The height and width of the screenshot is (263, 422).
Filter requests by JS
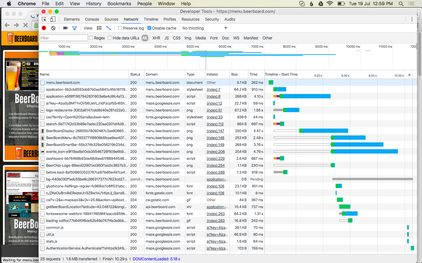(x=166, y=38)
